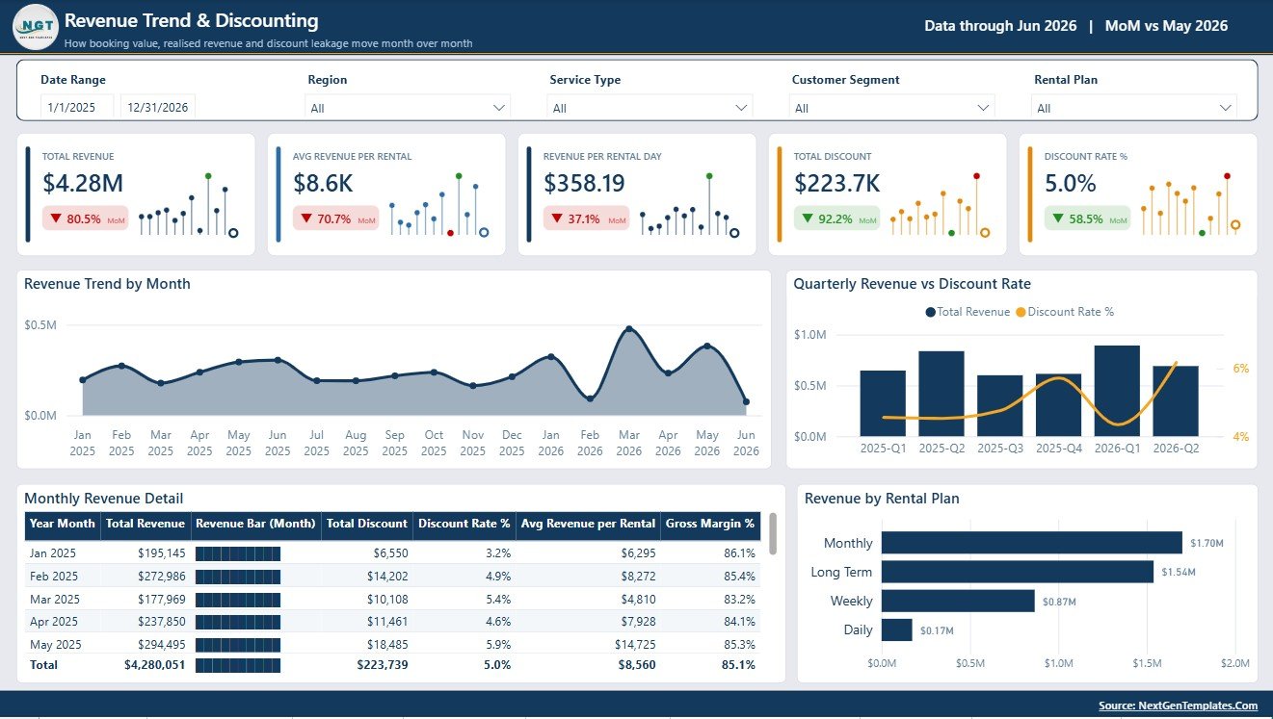This screenshot has height=719, width=1273.
Task: Click the $8.6K average revenue value
Action: point(324,183)
